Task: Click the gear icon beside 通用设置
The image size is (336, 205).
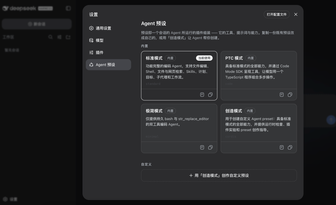Action: point(91,28)
